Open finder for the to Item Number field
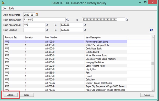This screenshot has width=159, height=101. click(127, 20)
